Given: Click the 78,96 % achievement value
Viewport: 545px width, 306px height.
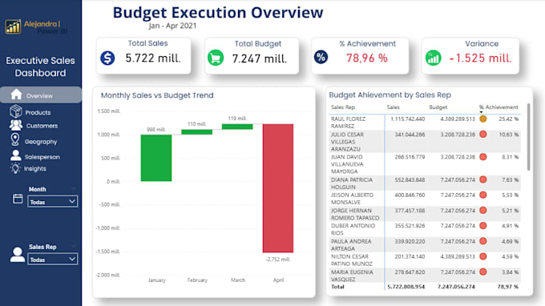Looking at the screenshot, I should coord(367,58).
